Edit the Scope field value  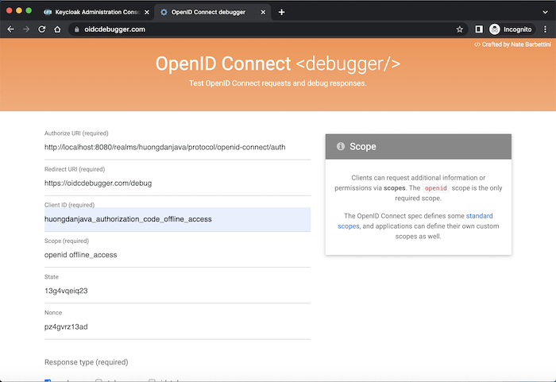coord(177,255)
